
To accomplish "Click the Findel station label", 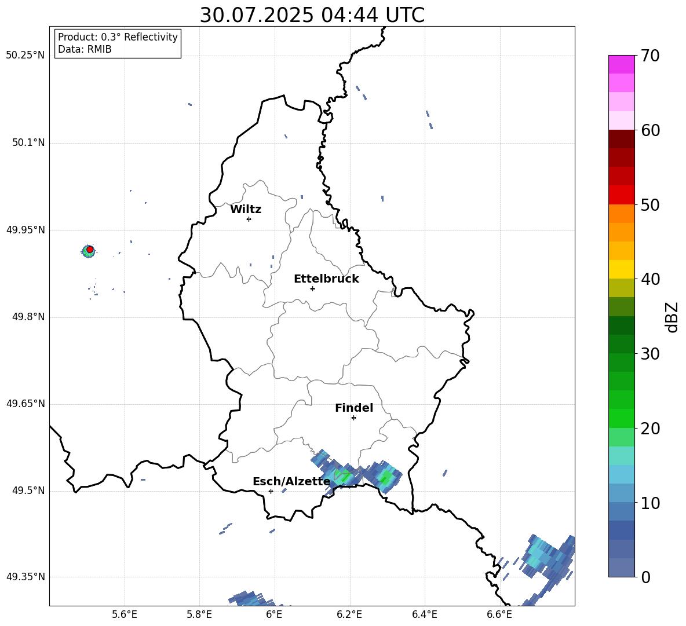I will (354, 408).
